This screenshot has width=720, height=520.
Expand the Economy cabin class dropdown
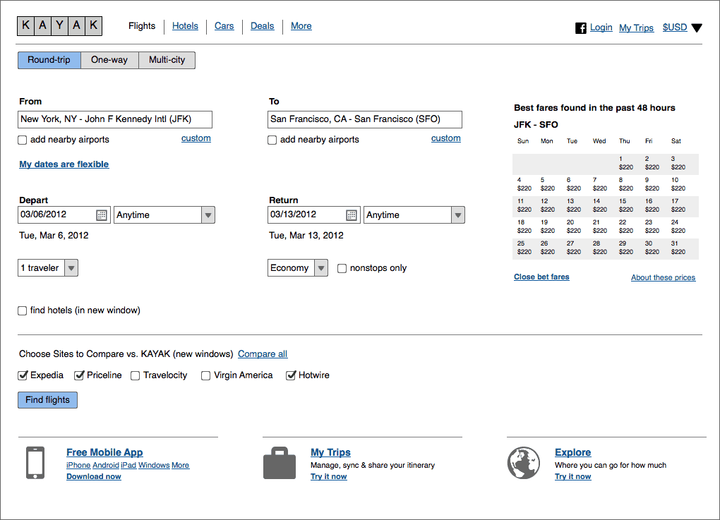click(298, 268)
